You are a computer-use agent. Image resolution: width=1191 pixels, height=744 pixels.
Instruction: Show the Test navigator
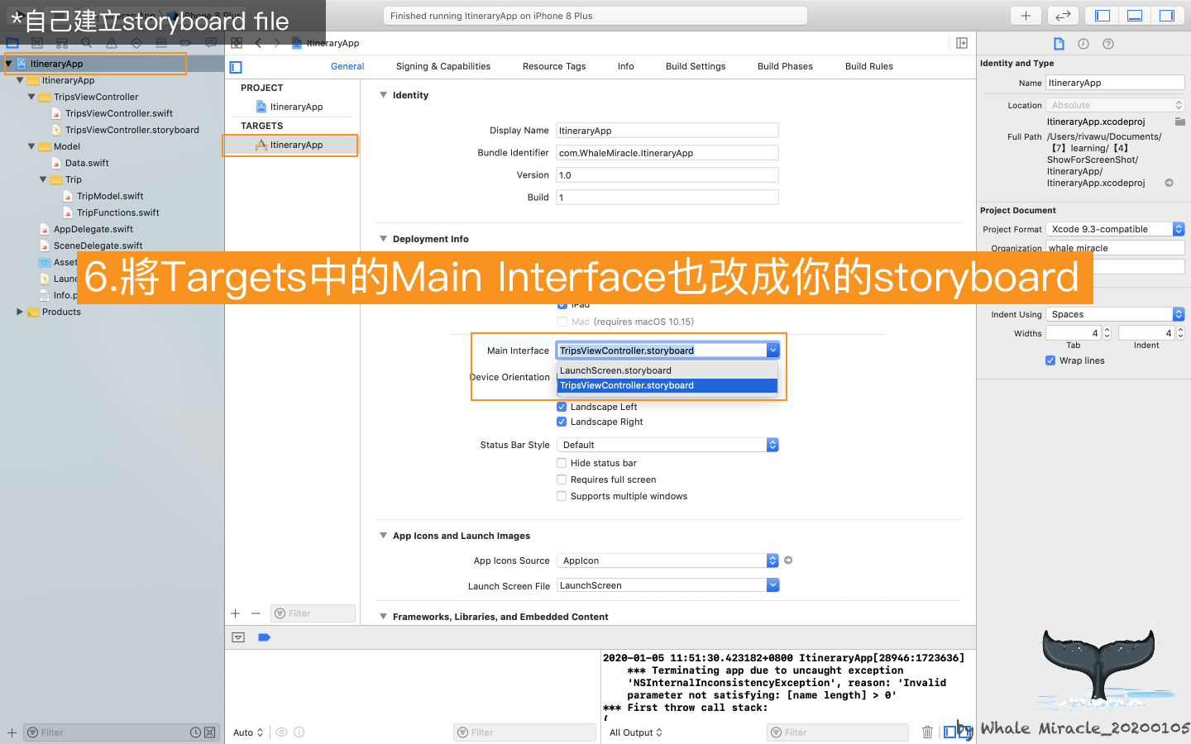point(136,43)
